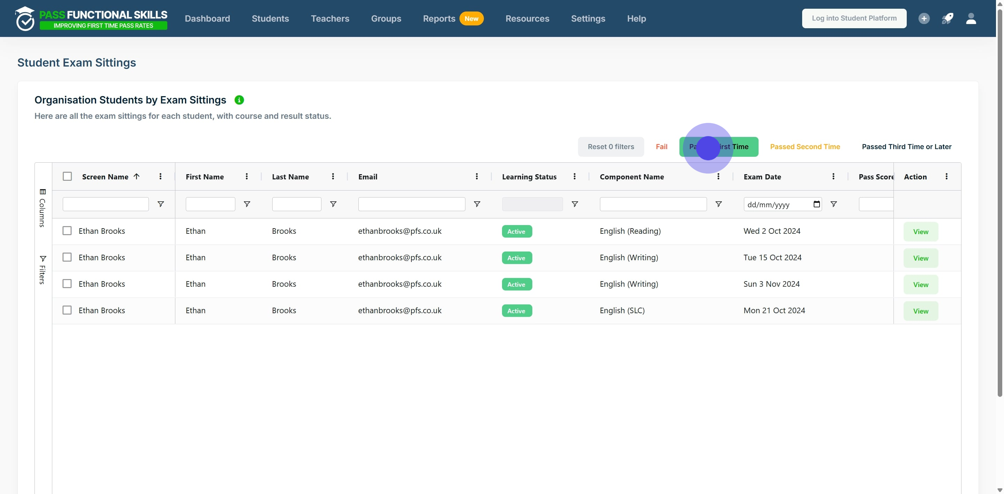Screen dimensions: 1004x494
Task: Tick the select-all checkbox in the header row
Action: [67, 177]
